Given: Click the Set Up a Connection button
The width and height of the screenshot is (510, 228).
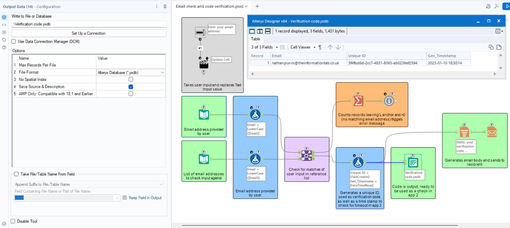Looking at the screenshot, I should coord(89,33).
